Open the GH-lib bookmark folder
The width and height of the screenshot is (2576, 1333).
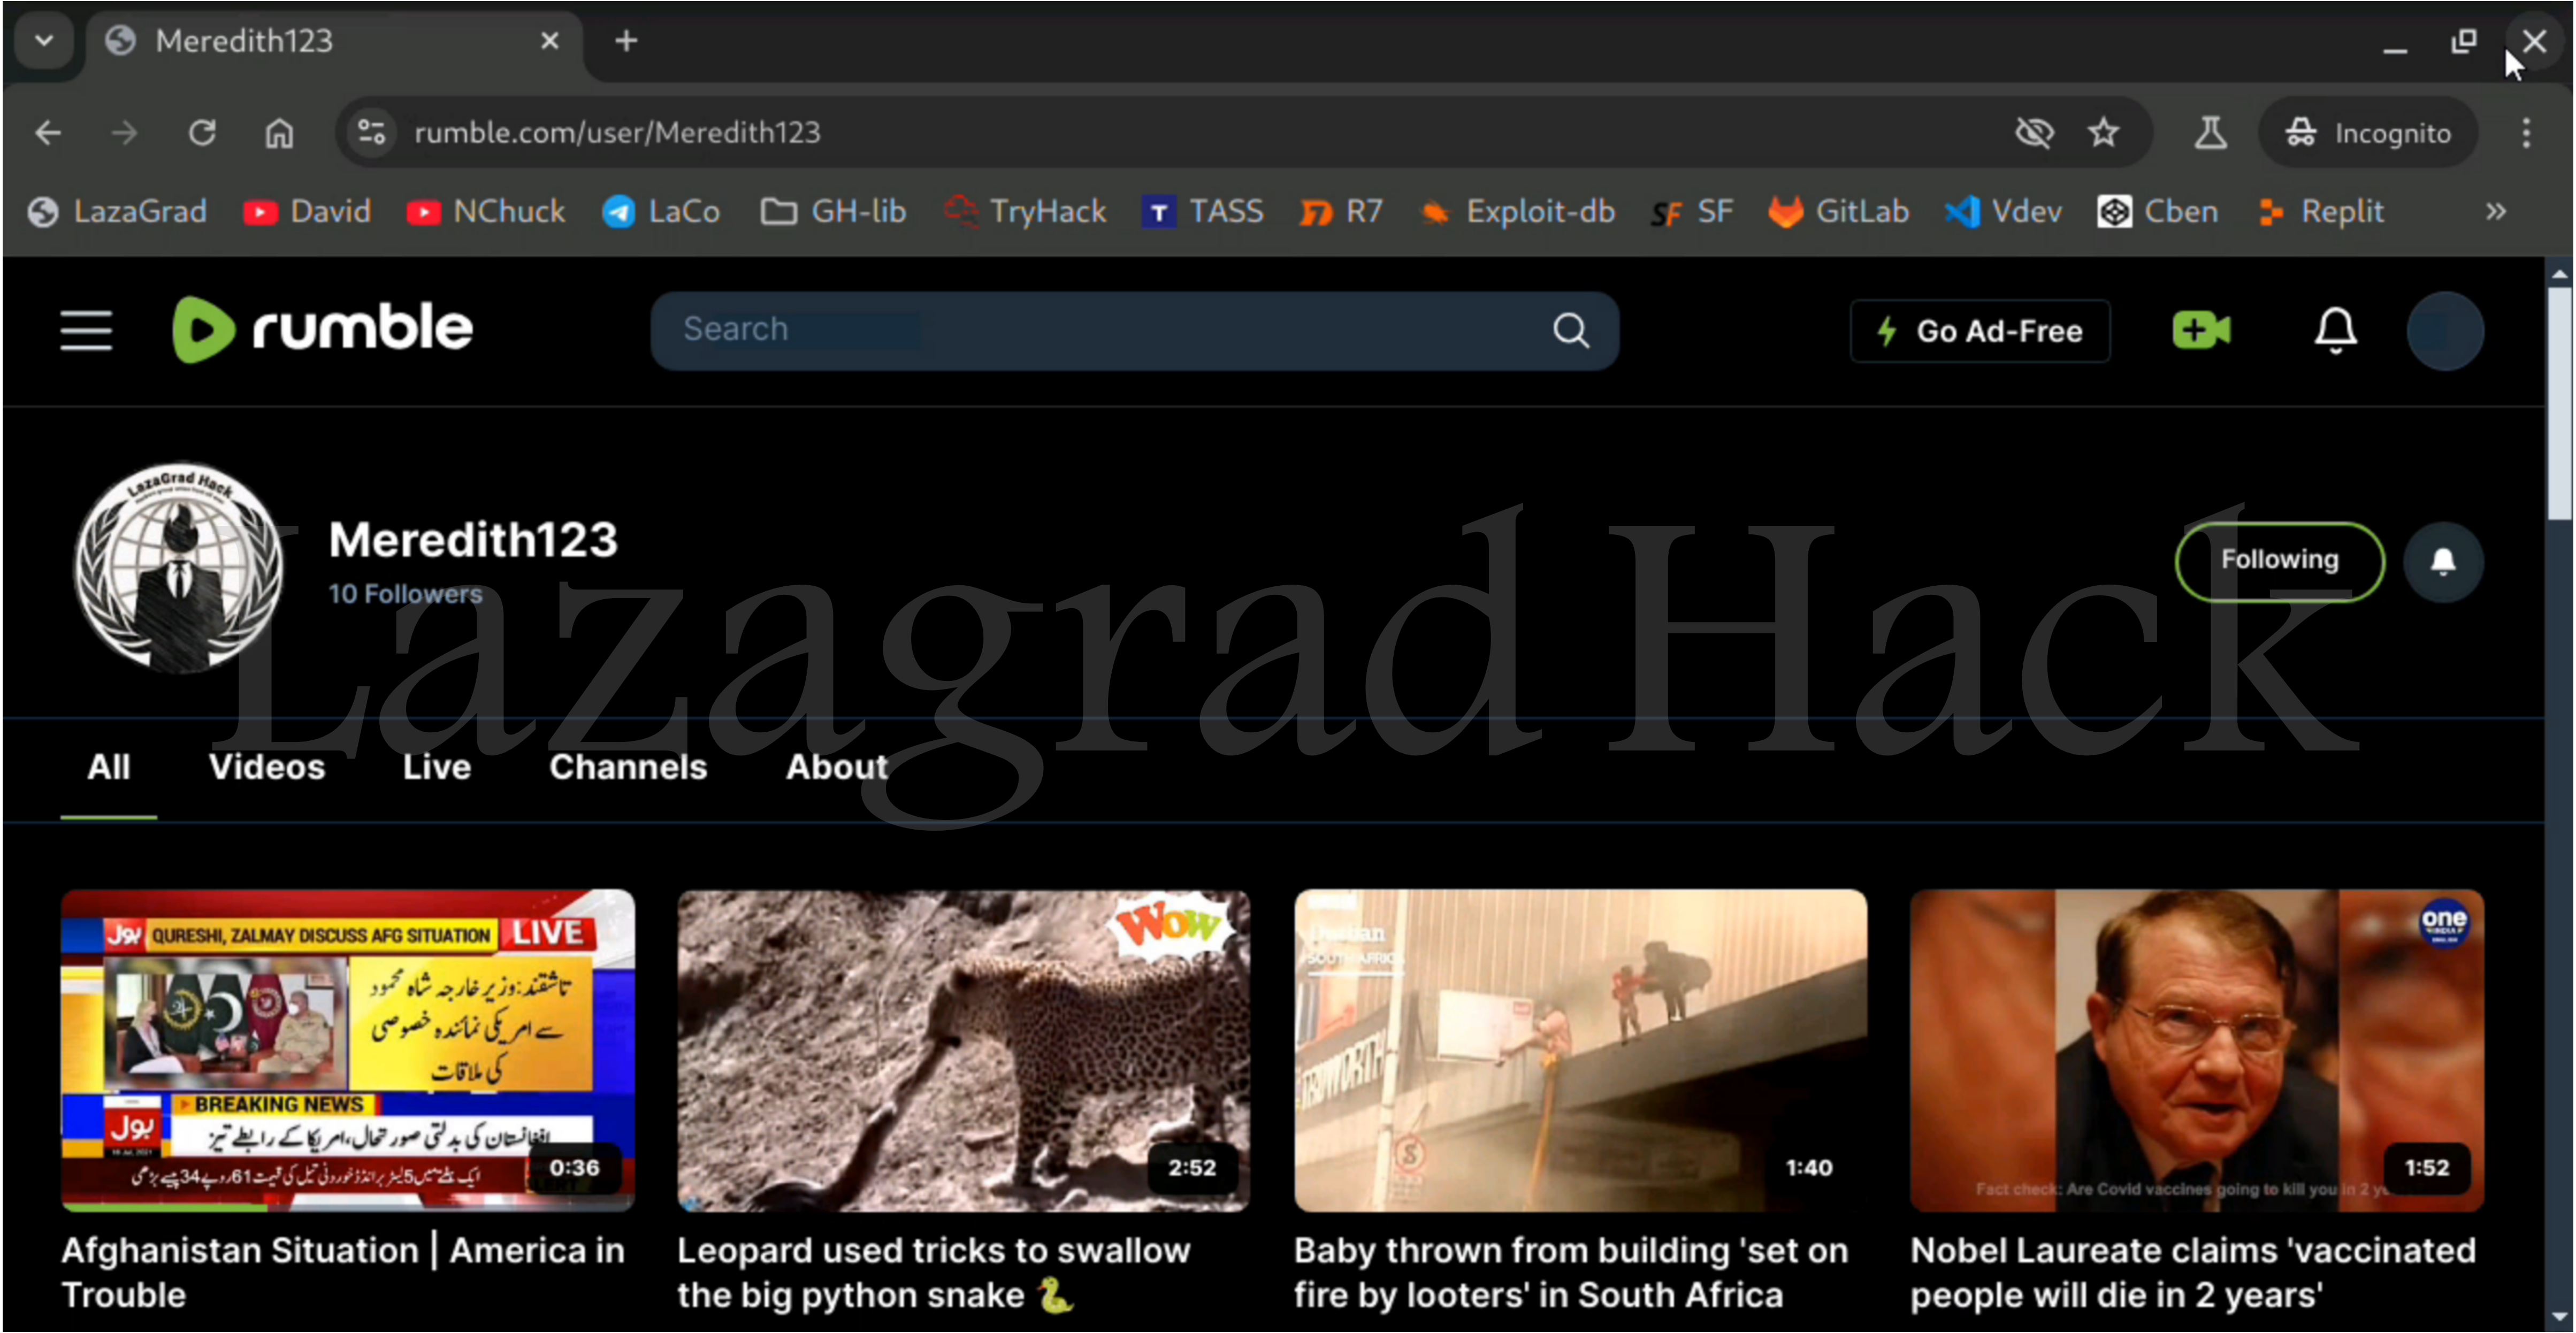coord(833,211)
